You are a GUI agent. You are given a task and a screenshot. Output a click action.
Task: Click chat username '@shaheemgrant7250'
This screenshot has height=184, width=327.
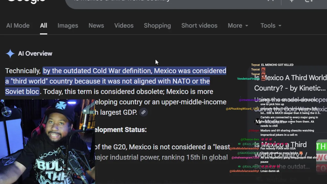245,158
